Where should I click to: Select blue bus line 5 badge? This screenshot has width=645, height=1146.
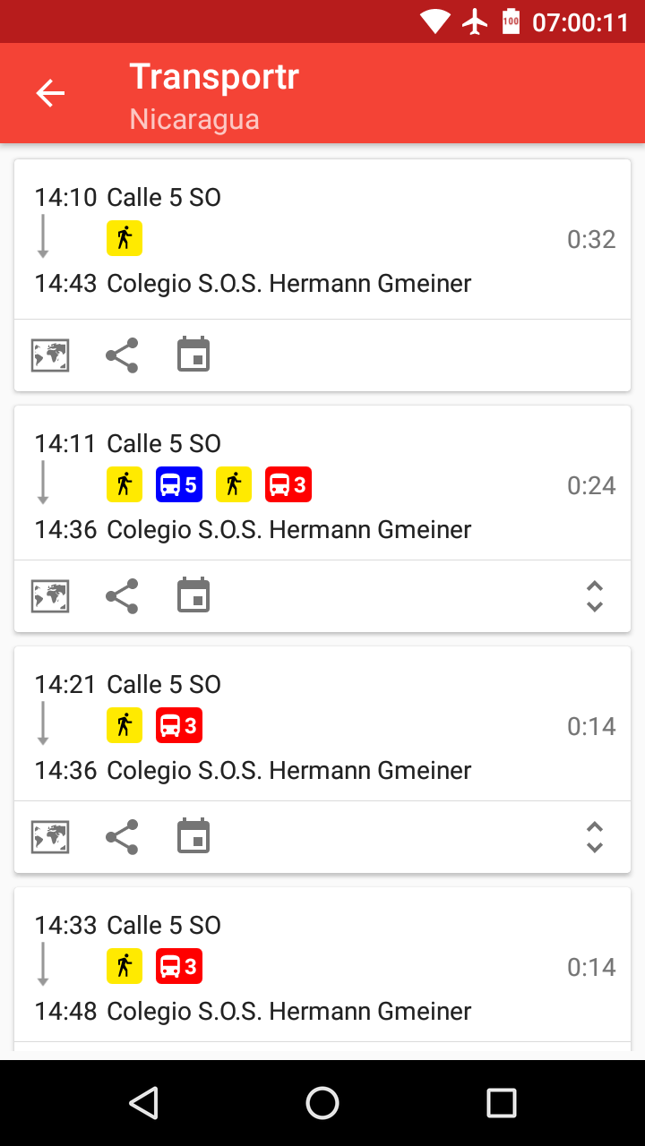(179, 485)
